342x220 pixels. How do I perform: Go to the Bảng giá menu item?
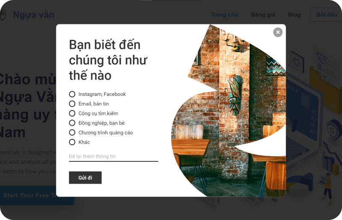point(263,15)
